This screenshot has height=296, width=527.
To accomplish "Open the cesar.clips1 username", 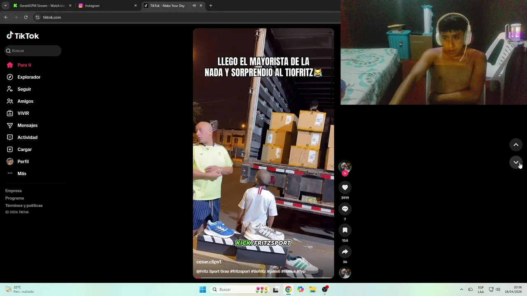I will [x=209, y=262].
